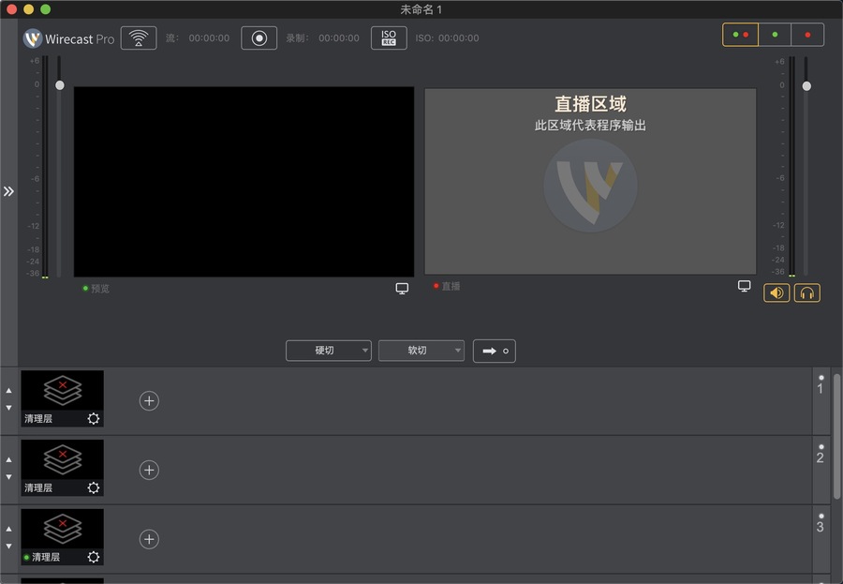Click the 直播区域 live output area
The image size is (843, 584).
click(590, 182)
